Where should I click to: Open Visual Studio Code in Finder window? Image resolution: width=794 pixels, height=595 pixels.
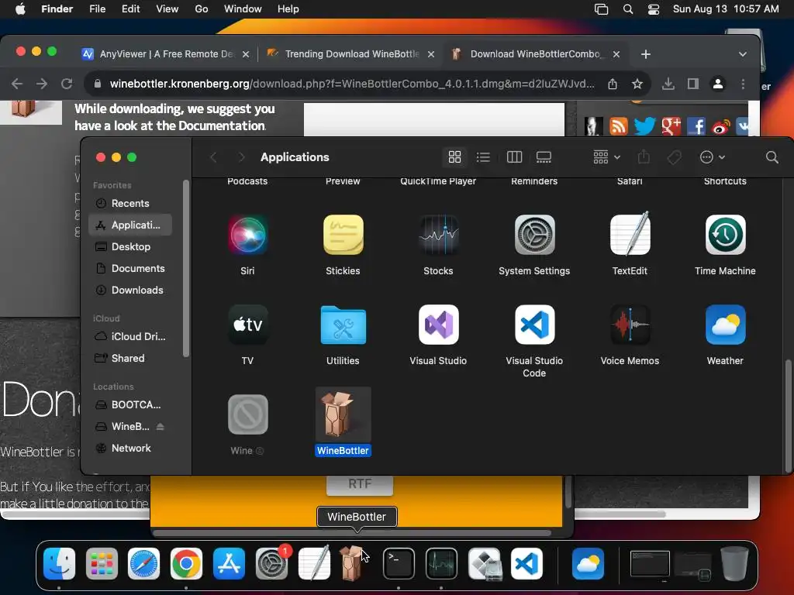[534, 325]
